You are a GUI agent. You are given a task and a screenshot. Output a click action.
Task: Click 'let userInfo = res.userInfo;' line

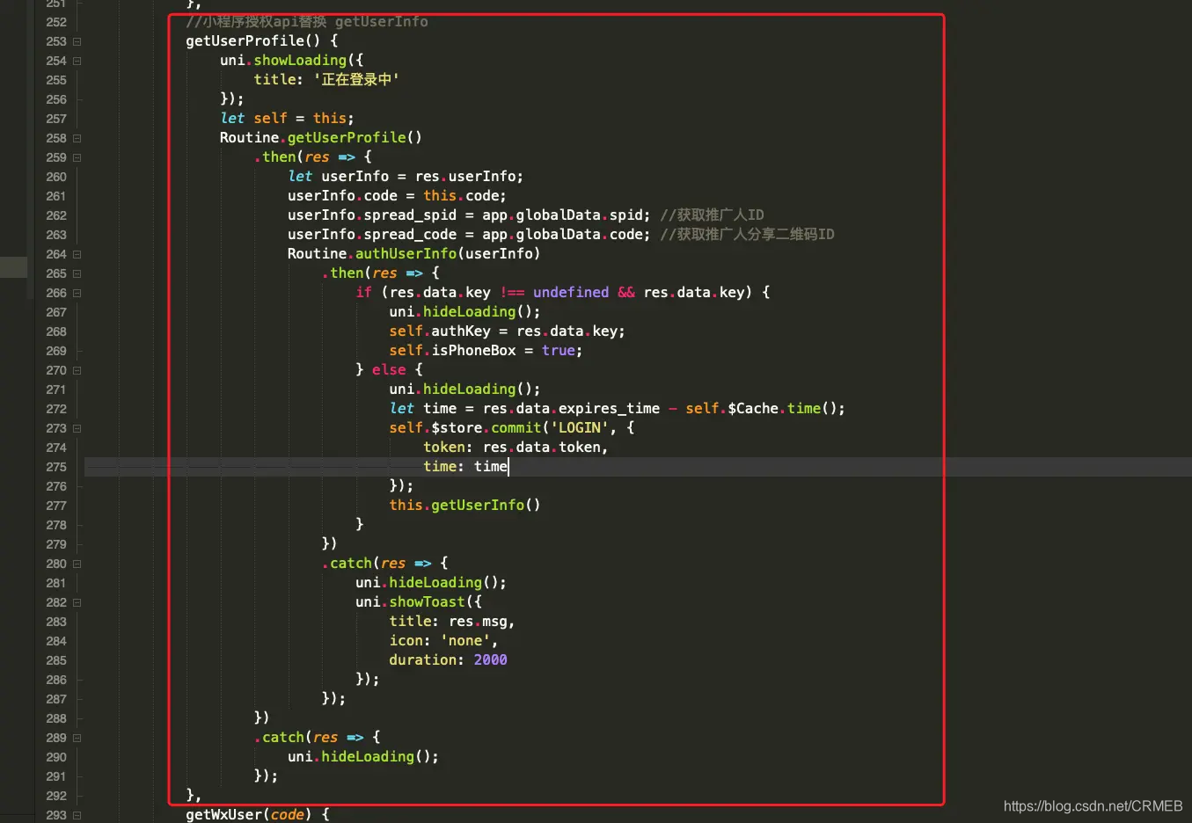(406, 176)
